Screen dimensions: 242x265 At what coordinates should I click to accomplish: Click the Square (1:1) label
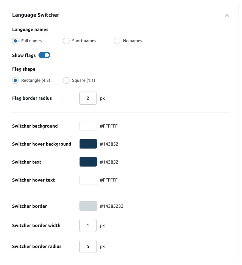(x=83, y=80)
